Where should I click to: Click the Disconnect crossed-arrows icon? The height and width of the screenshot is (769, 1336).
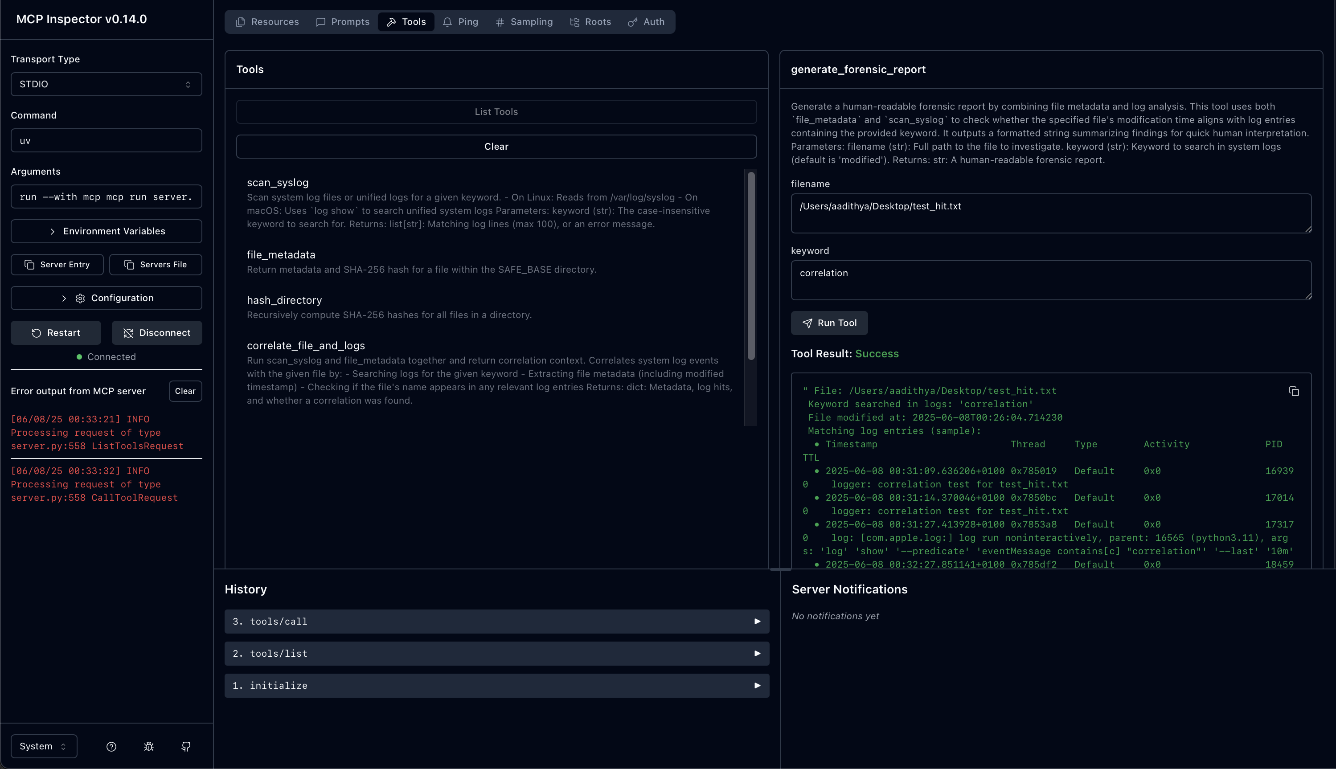point(128,333)
